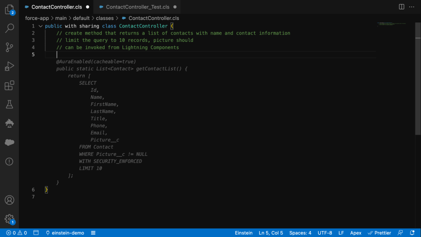
Task: Open the list menu icon in status bar
Action: [93, 233]
